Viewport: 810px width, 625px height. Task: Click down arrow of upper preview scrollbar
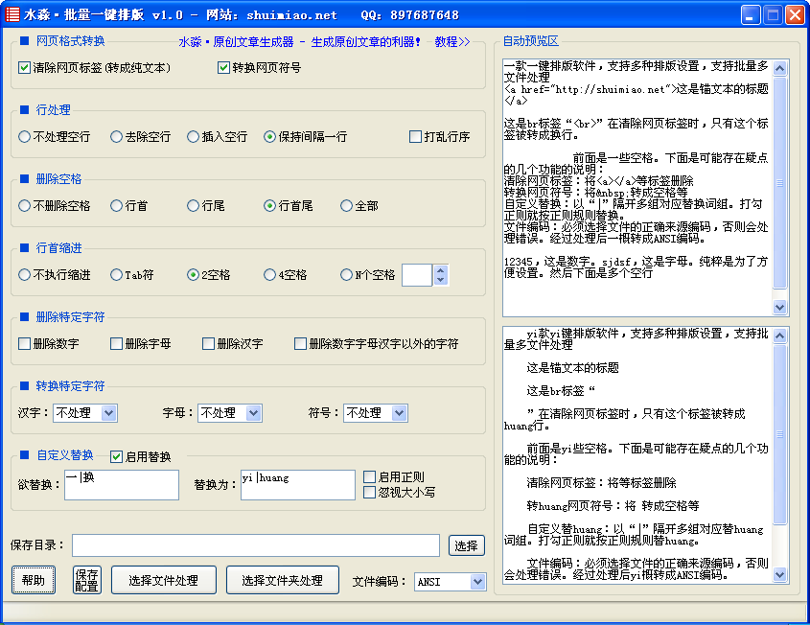click(780, 308)
